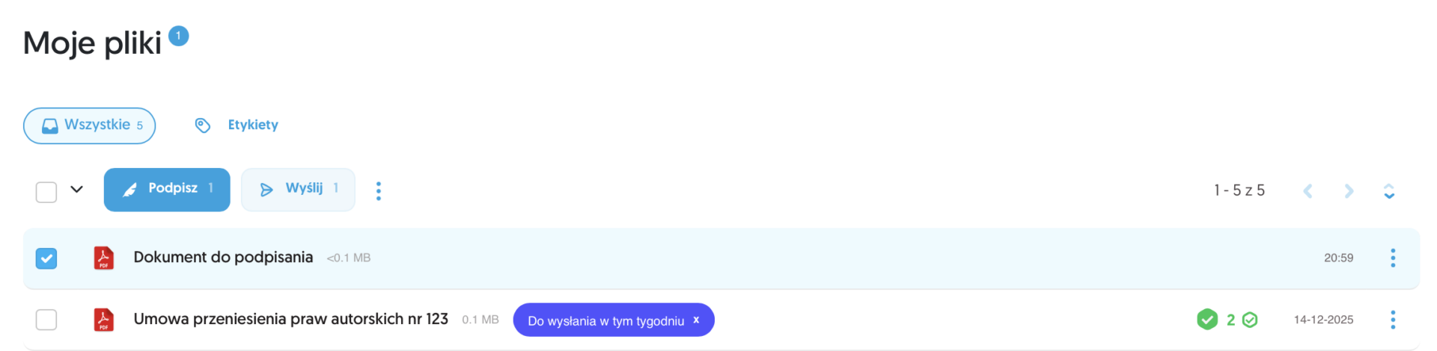Toggle the select-all checkbox in the toolbar
Screen dimensions: 1437x351
point(46,192)
